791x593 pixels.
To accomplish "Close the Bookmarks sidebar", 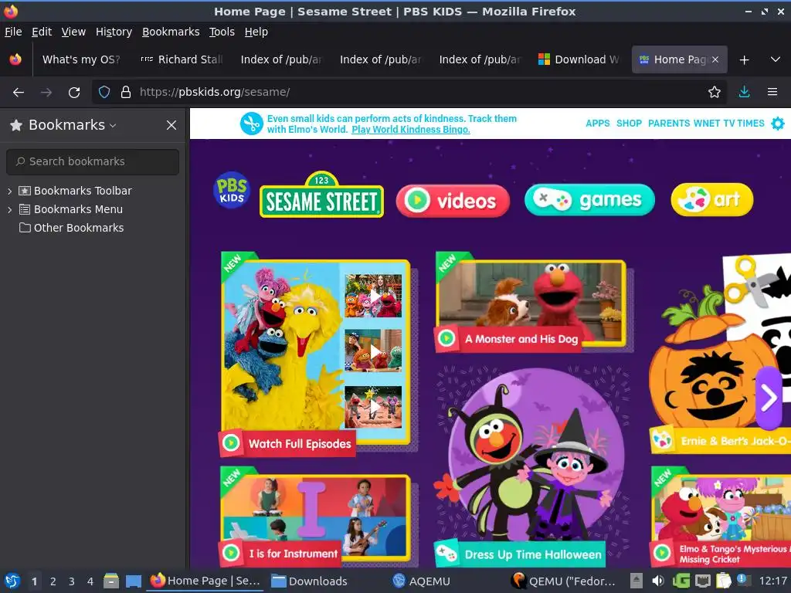I will [171, 125].
